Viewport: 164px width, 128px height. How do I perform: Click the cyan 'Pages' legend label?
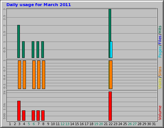pos(160,52)
